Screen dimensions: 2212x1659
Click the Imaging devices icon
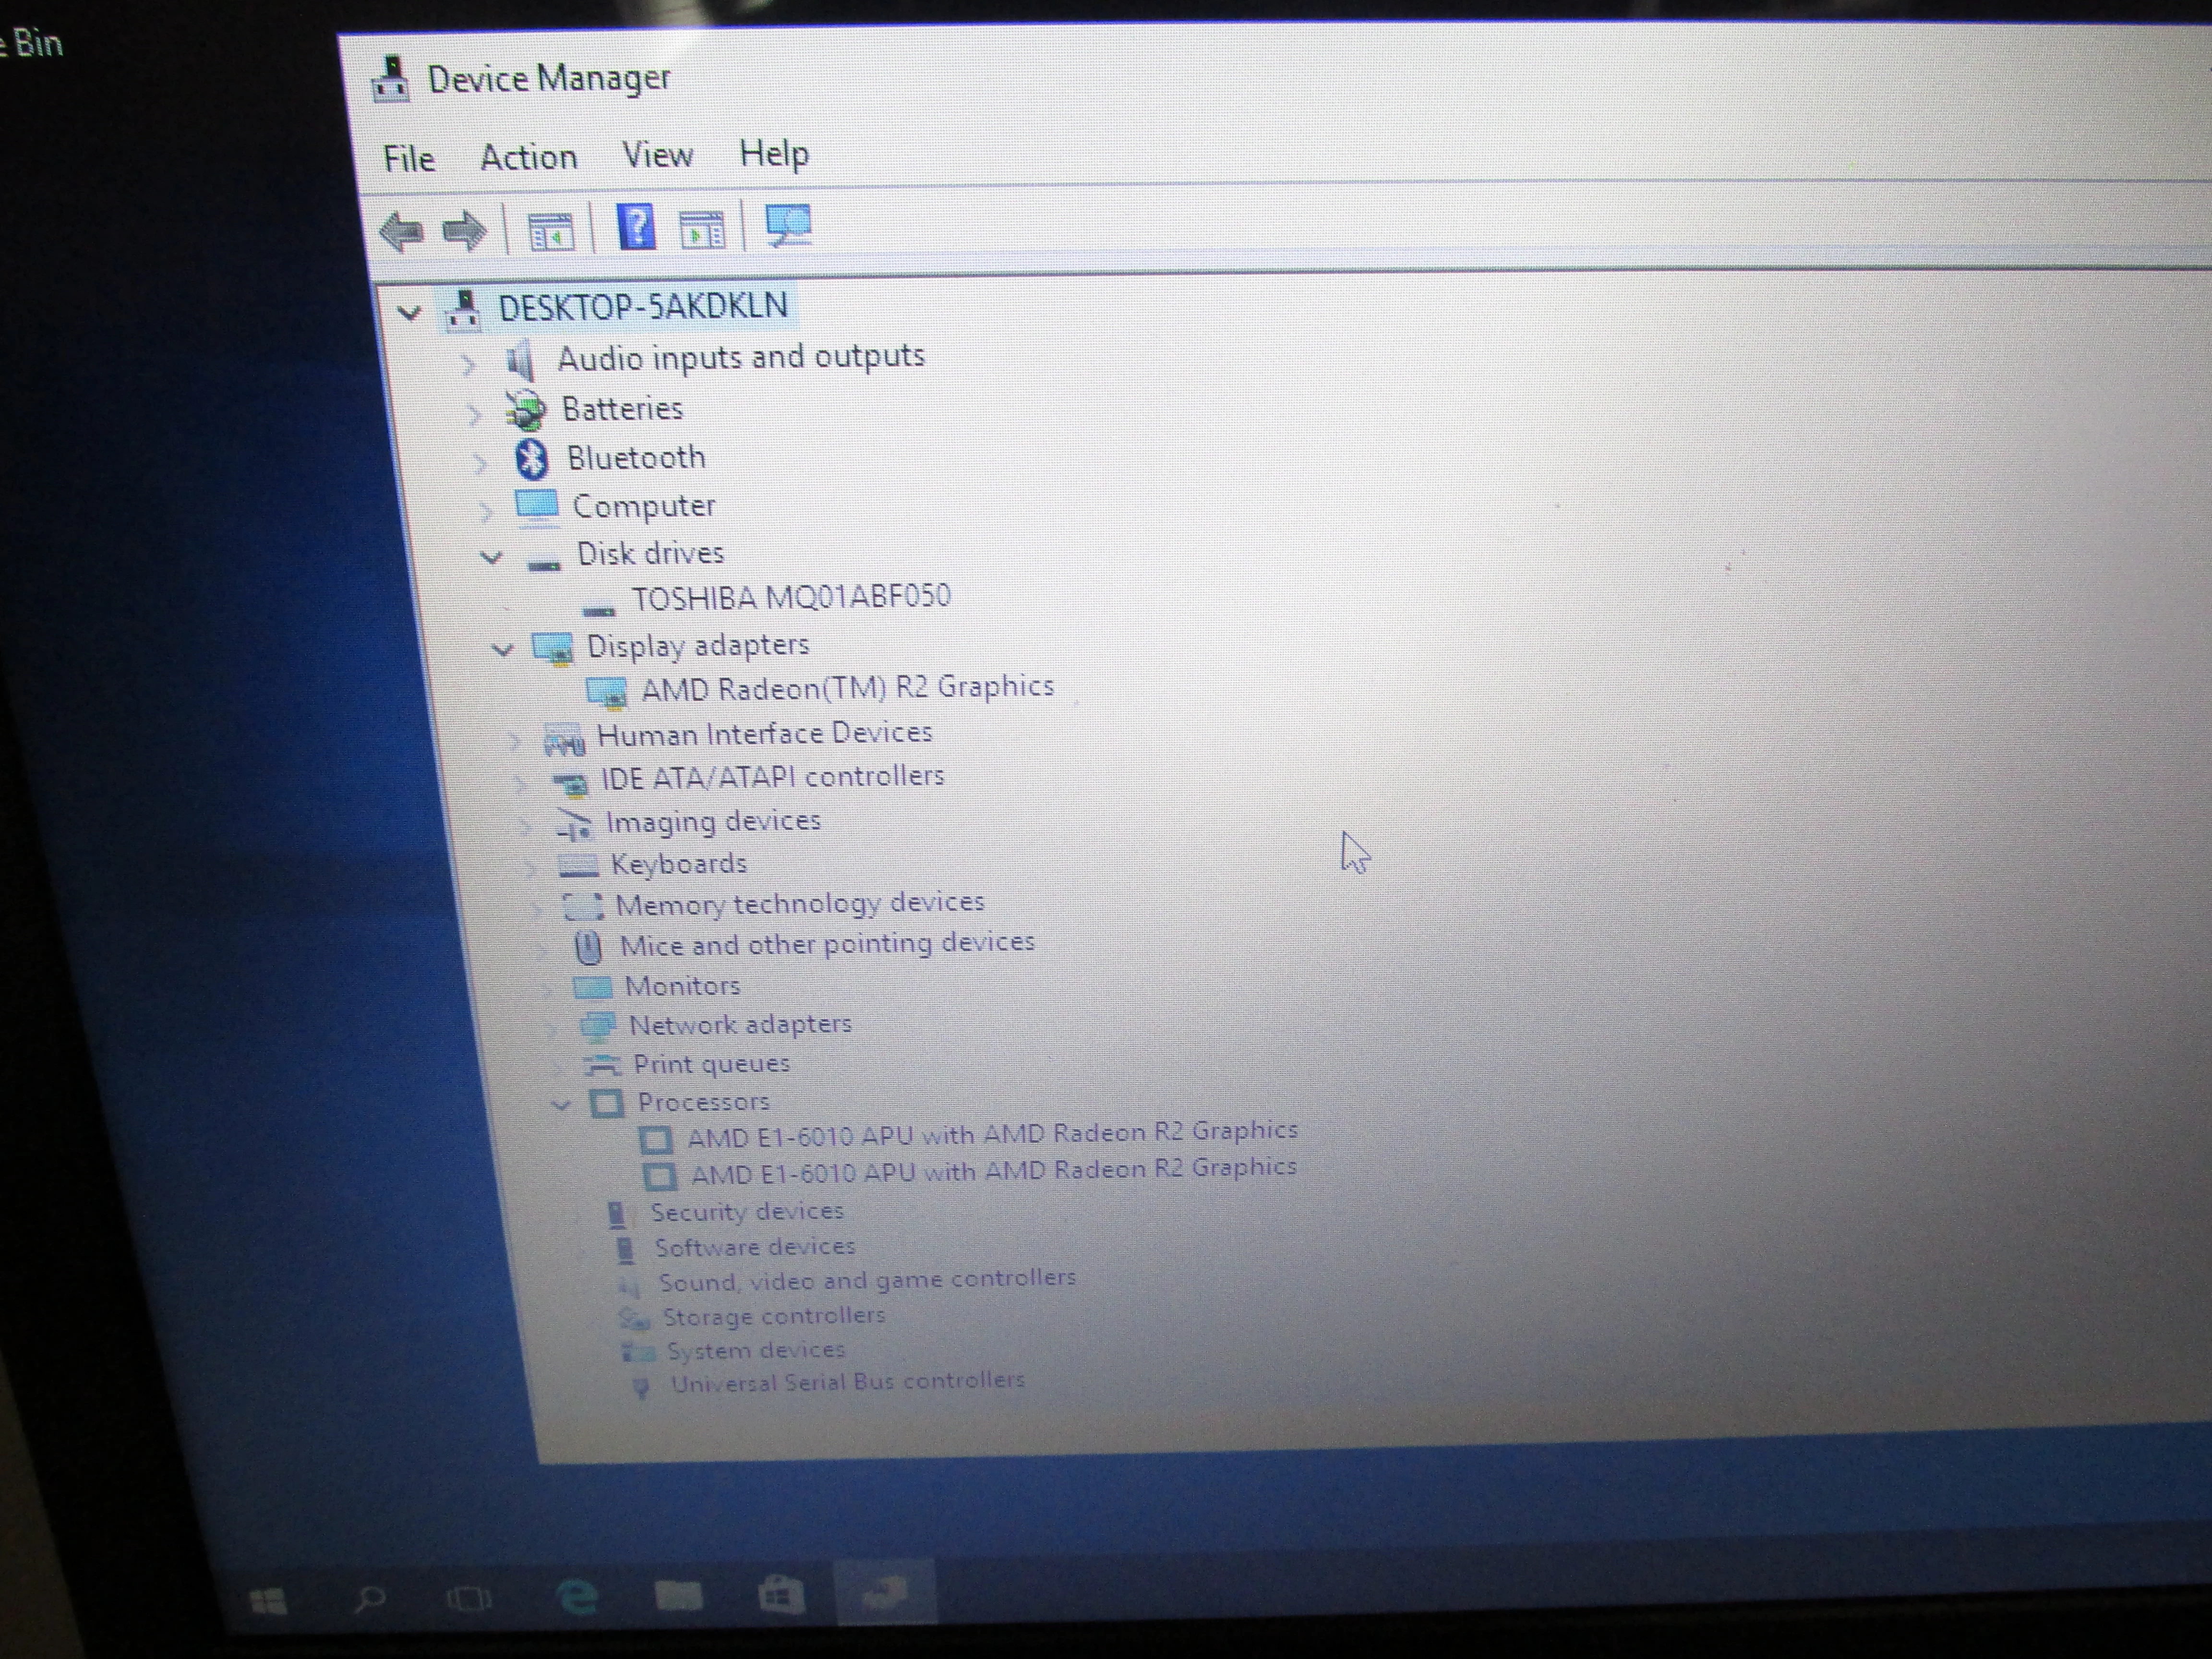(x=575, y=826)
